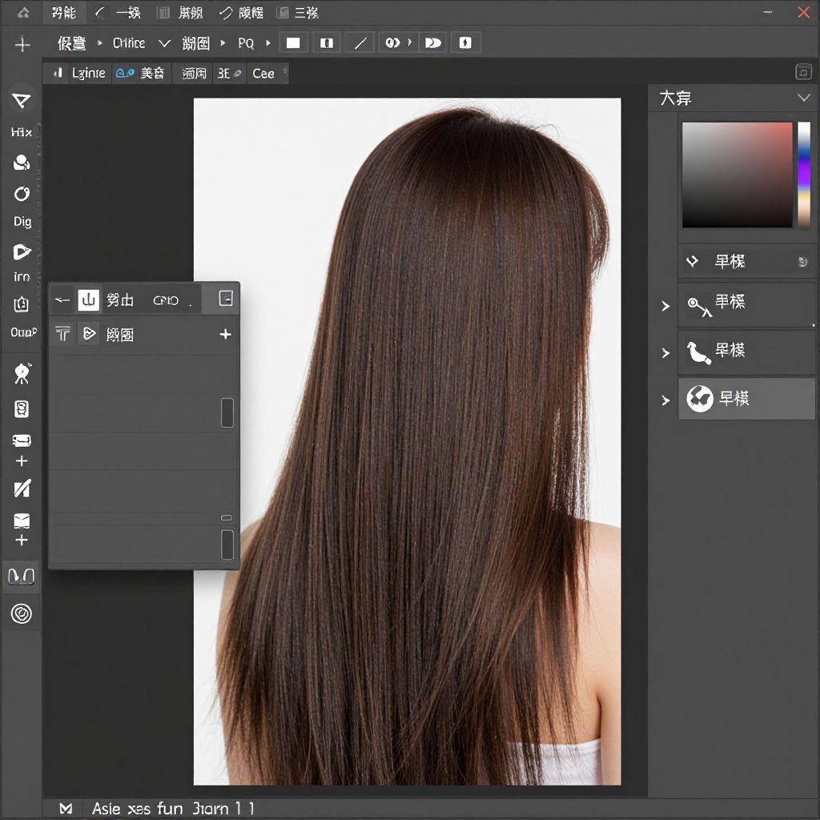Viewport: 820px width, 820px height.
Task: Click the home icon in the menu bar
Action: [23, 13]
